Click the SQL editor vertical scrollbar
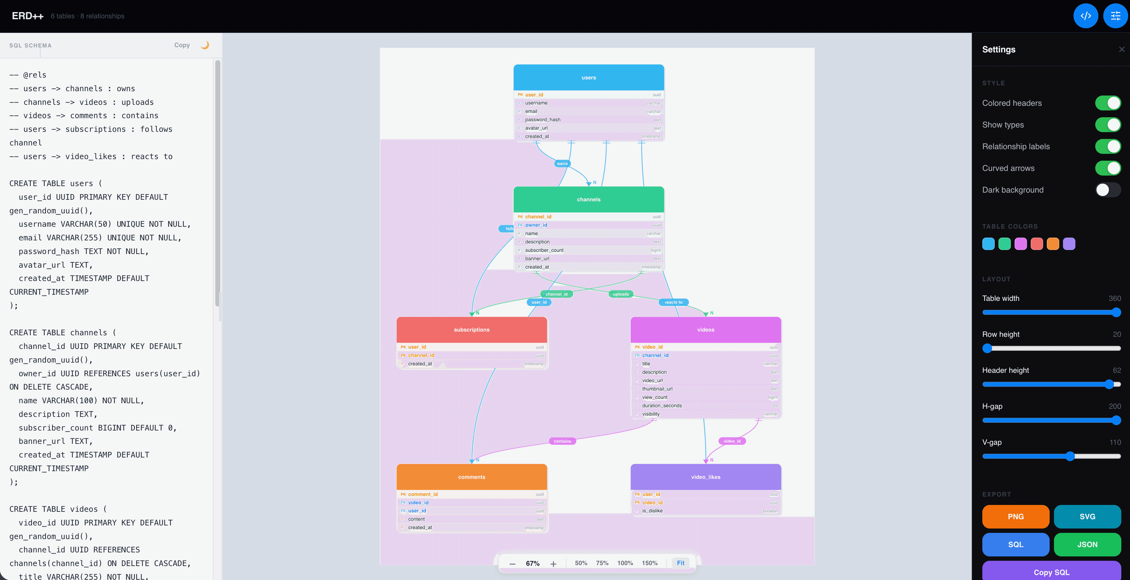The image size is (1130, 580). pyautogui.click(x=217, y=184)
